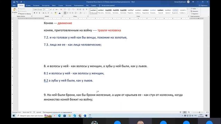Switch to Print Layout view in status bar

coord(184,112)
